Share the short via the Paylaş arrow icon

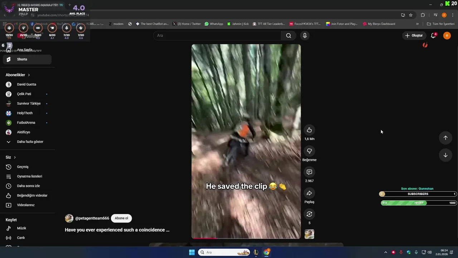pos(309,193)
